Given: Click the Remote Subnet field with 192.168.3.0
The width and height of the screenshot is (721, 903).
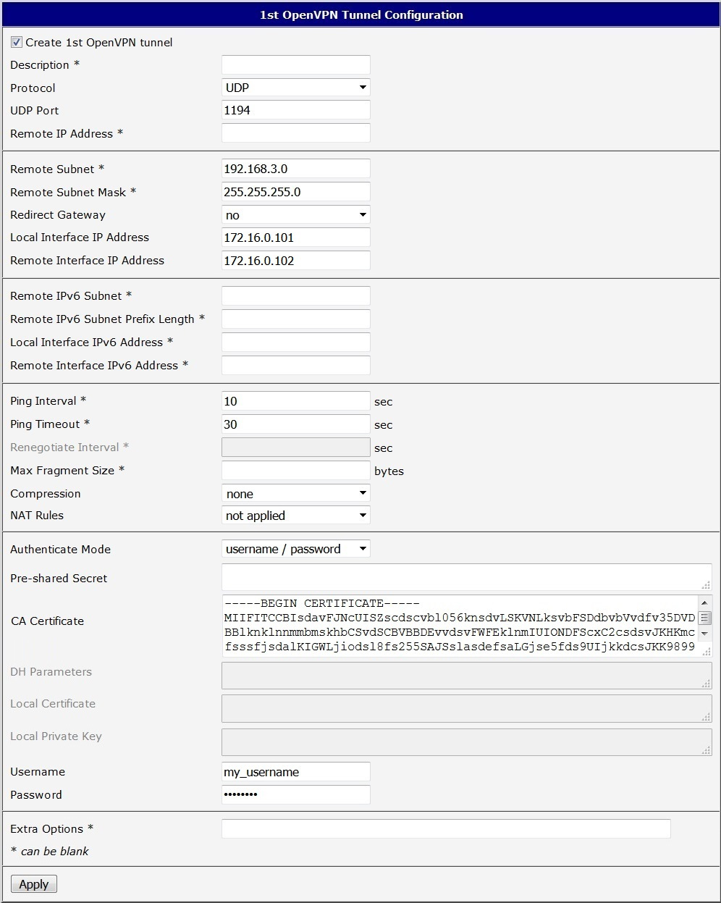Looking at the screenshot, I should point(295,169).
